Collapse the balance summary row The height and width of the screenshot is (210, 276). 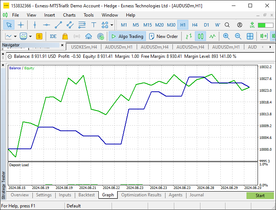tap(10, 56)
